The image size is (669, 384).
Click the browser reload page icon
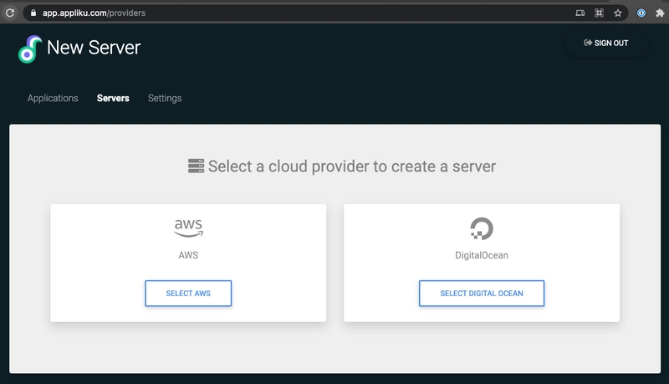tap(10, 13)
